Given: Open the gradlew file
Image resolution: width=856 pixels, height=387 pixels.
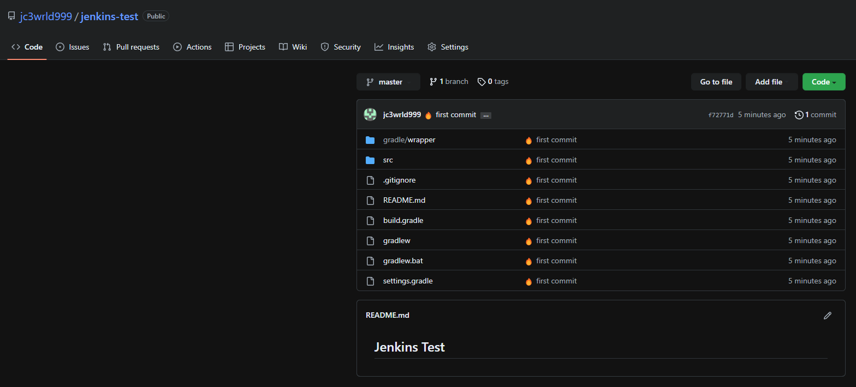Looking at the screenshot, I should click(x=397, y=241).
